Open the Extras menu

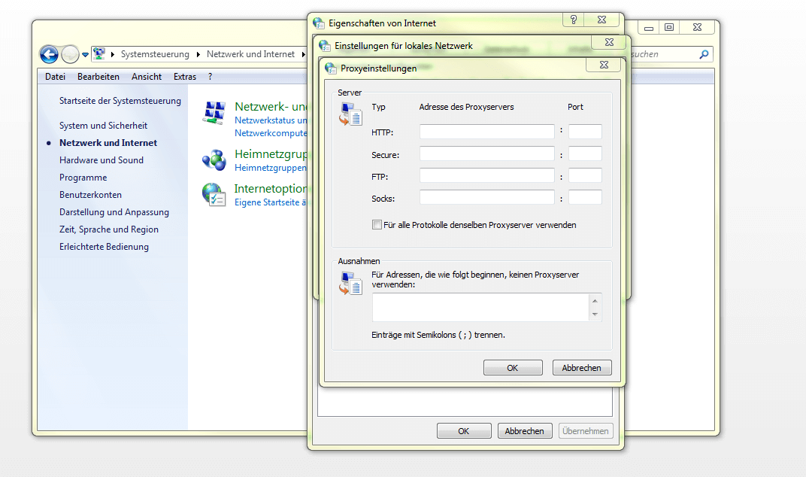[x=184, y=77]
